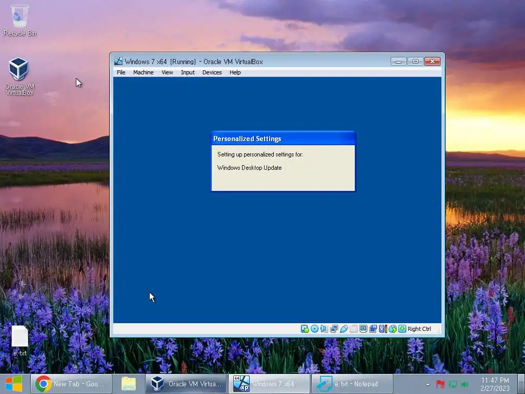Screen dimensions: 525x394
Task: Click the Right Ctrl host key label
Action: [x=419, y=329]
